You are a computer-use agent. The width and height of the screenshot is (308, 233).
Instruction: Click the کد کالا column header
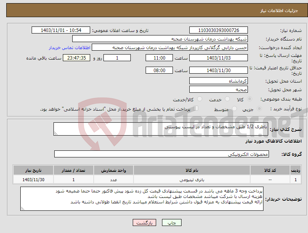coord(270,170)
